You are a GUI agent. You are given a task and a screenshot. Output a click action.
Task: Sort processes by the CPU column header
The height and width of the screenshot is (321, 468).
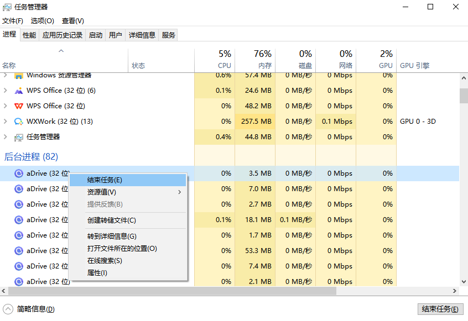coord(223,59)
